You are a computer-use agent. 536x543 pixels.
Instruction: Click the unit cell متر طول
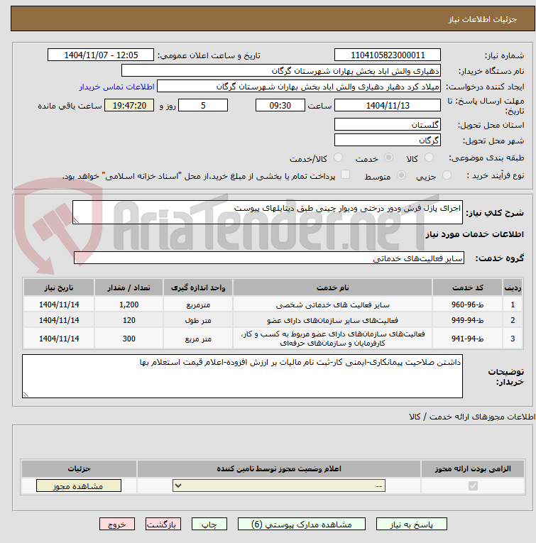(x=198, y=320)
